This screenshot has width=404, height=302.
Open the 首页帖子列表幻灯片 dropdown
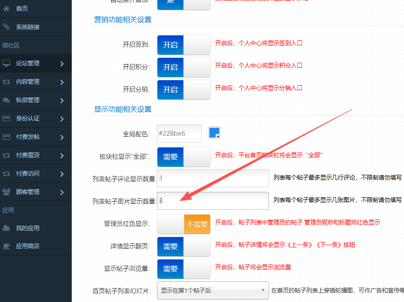213,290
